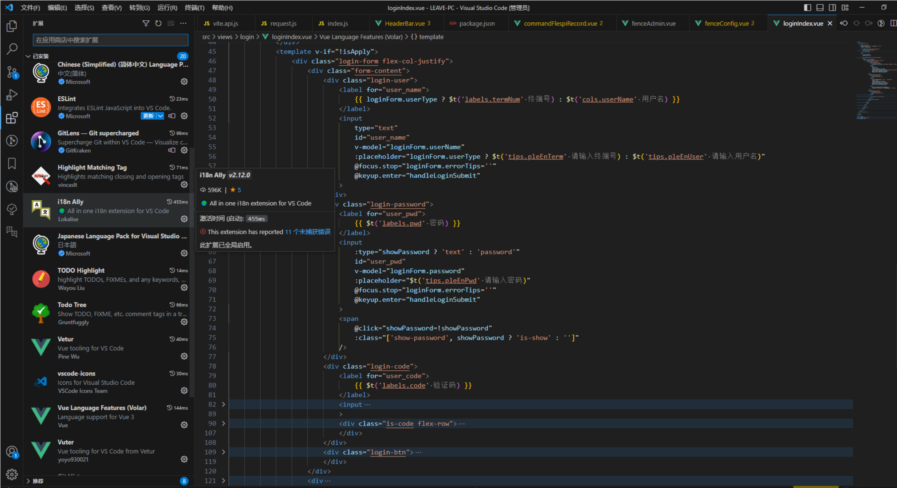The image size is (897, 488).
Task: Open the Search view icon
Action: click(x=12, y=49)
